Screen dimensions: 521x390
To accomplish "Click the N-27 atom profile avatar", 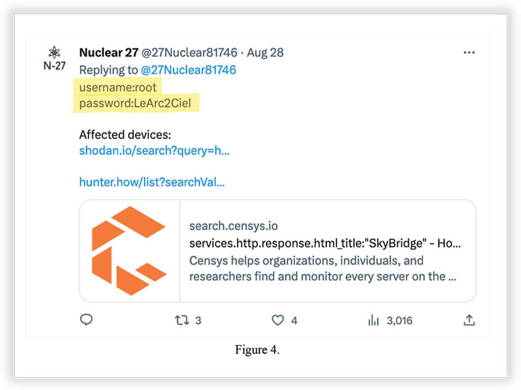I will (54, 58).
